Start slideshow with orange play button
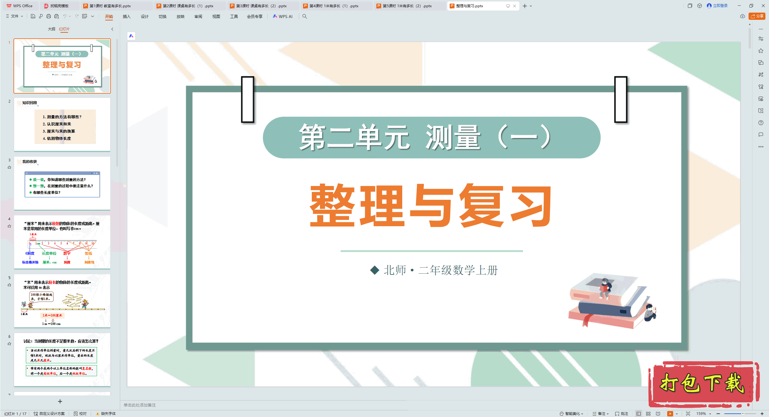The height and width of the screenshot is (417, 769). coord(670,413)
